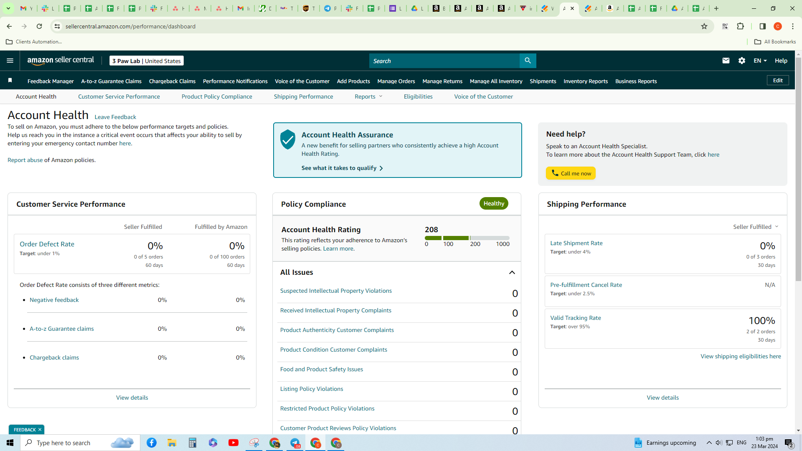Open Listing Policy Violations
802x451 pixels.
coord(312,389)
